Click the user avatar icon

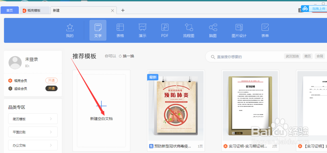coord(15,63)
